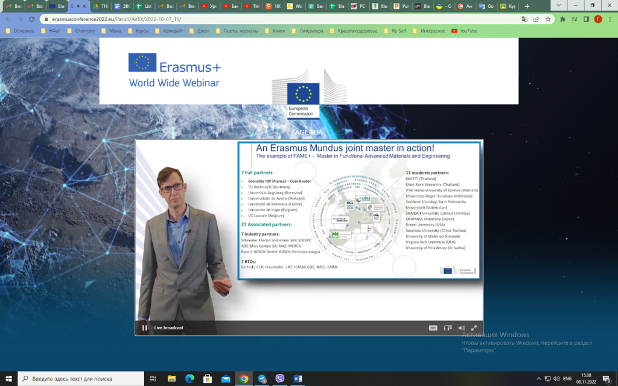
Task: Launch Microsoft Edge from the taskbar
Action: (190, 379)
